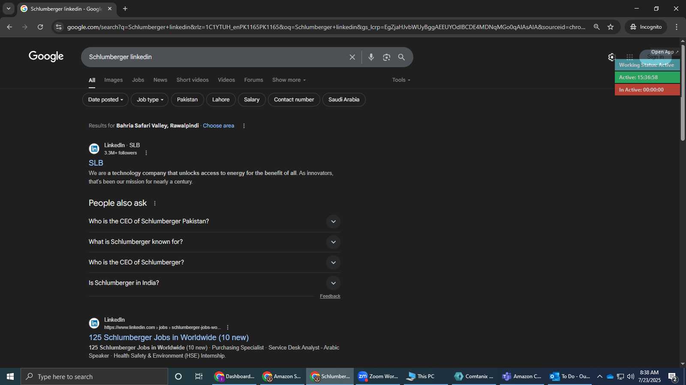This screenshot has width=686, height=385.
Task: Select the Pakistan filter chip
Action: pos(187,100)
